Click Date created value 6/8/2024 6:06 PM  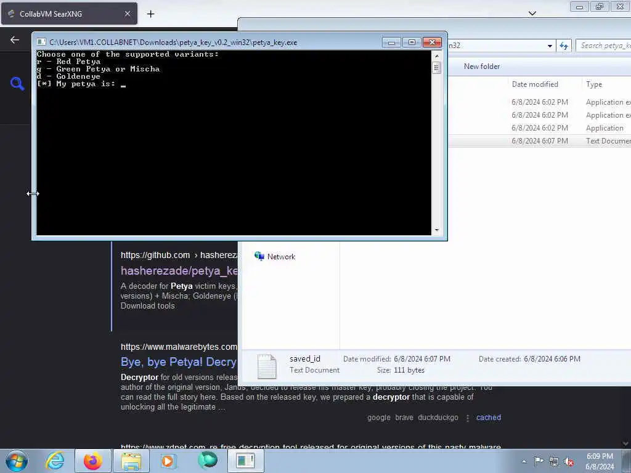[x=552, y=359]
